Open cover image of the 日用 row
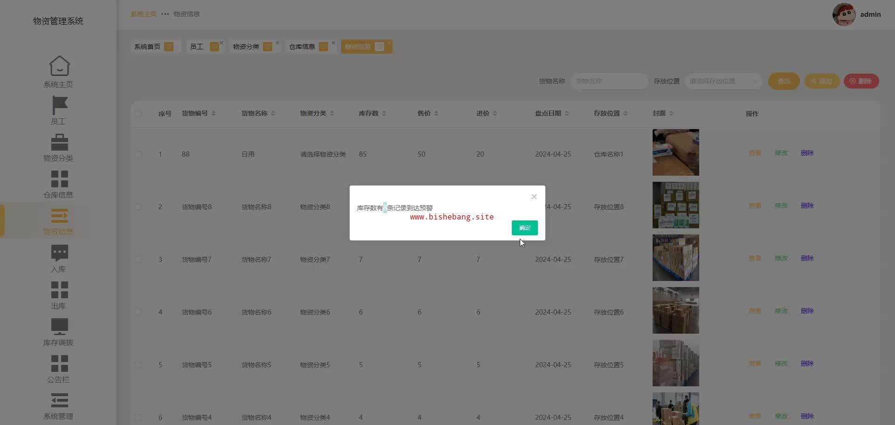 pos(676,152)
